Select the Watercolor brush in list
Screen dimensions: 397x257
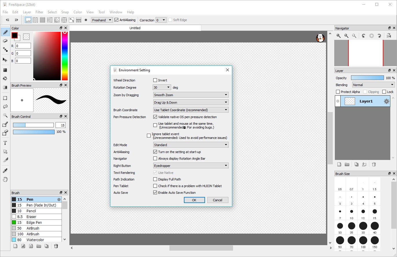(35, 240)
